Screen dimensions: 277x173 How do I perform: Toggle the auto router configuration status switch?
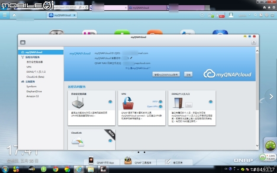coord(110,102)
